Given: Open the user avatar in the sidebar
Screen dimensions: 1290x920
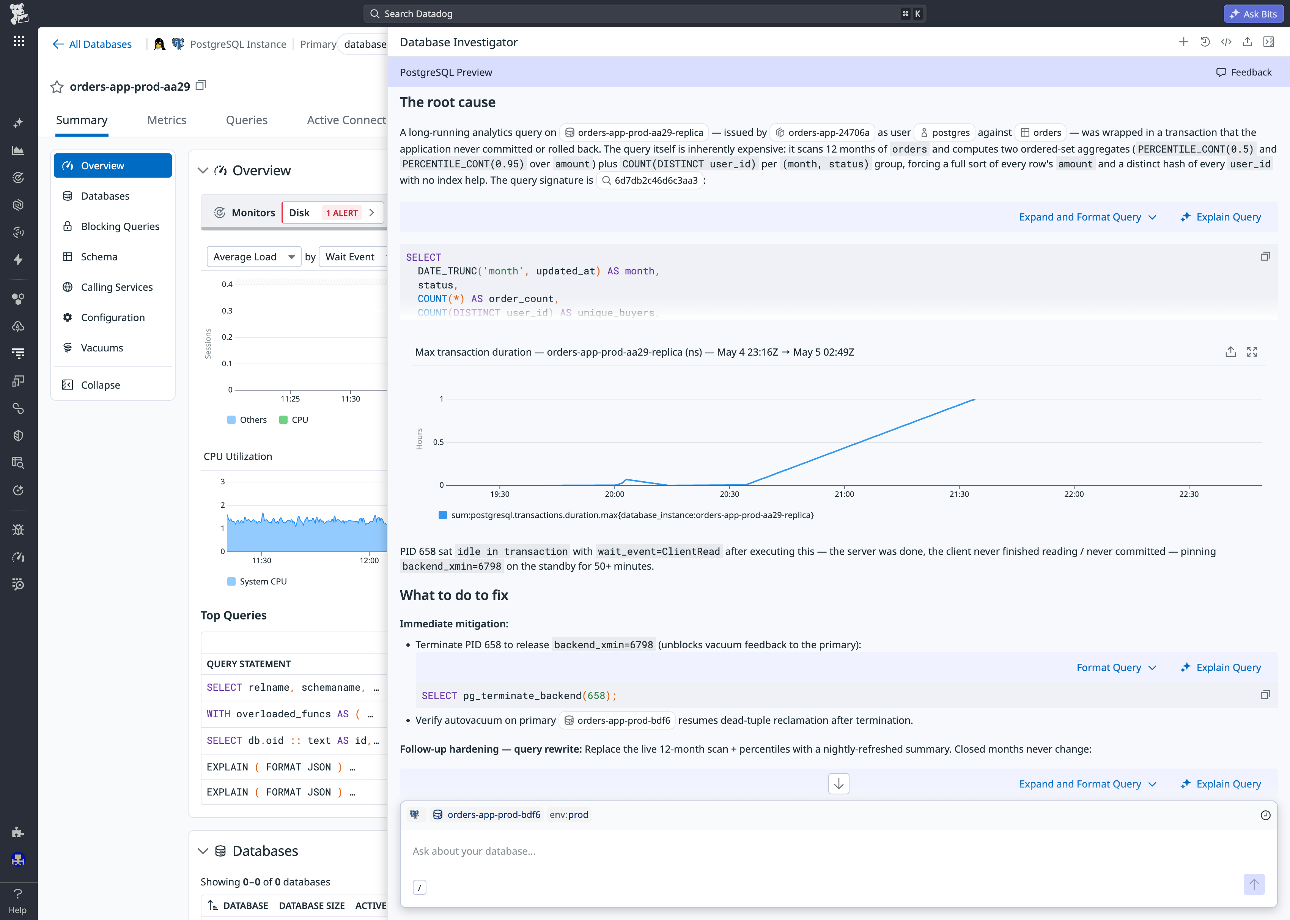Looking at the screenshot, I should [x=18, y=859].
